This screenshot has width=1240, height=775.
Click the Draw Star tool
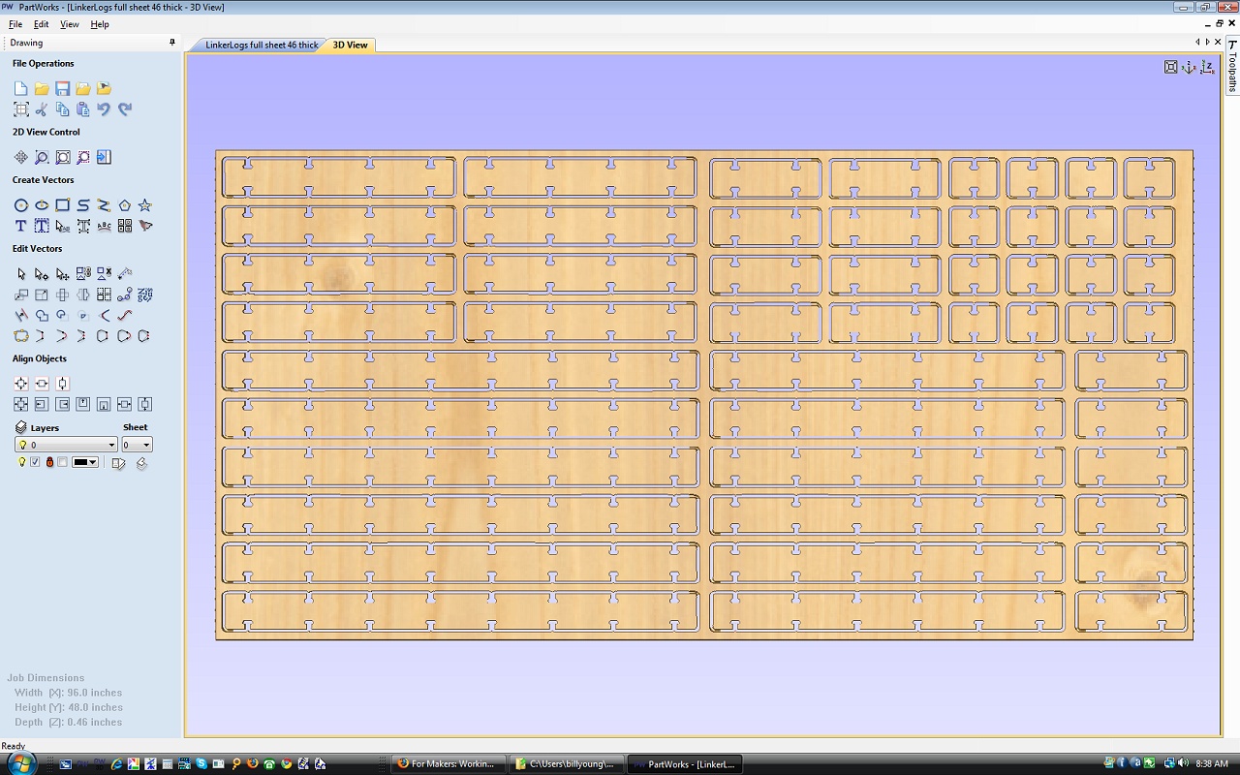click(144, 205)
